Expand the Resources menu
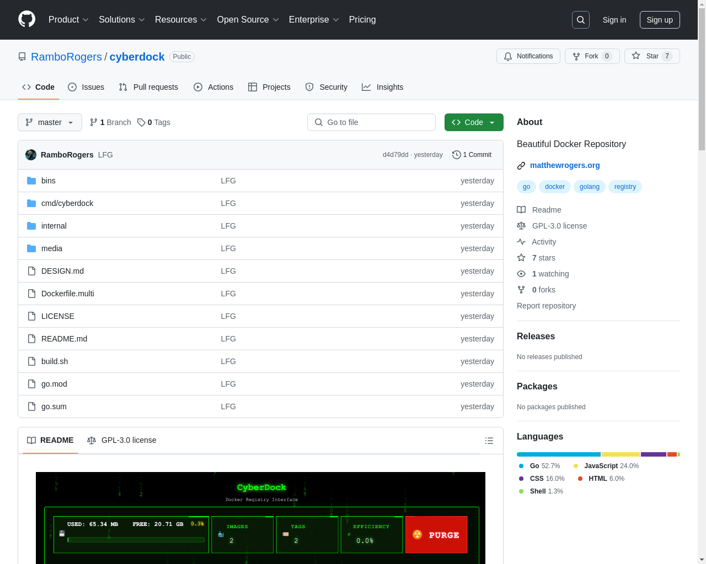The height and width of the screenshot is (564, 706). 181,20
